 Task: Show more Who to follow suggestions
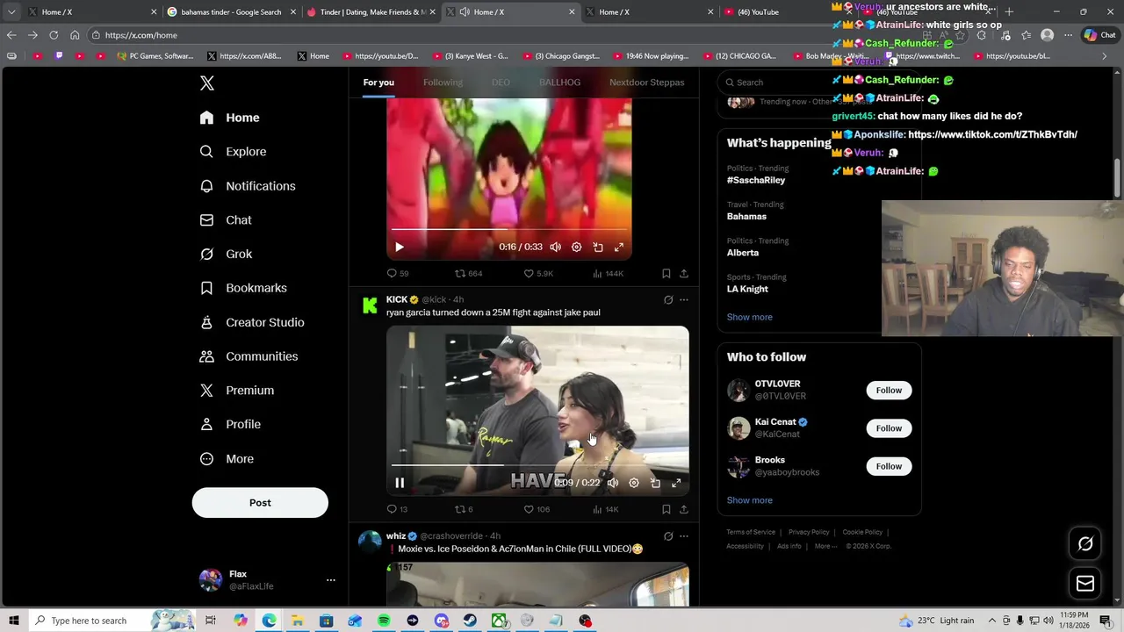pyautogui.click(x=749, y=500)
